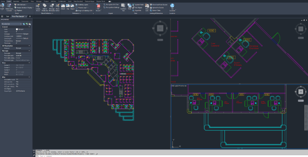
Task: Click viewport controls label in bottom-right viewport
Action: [179, 86]
